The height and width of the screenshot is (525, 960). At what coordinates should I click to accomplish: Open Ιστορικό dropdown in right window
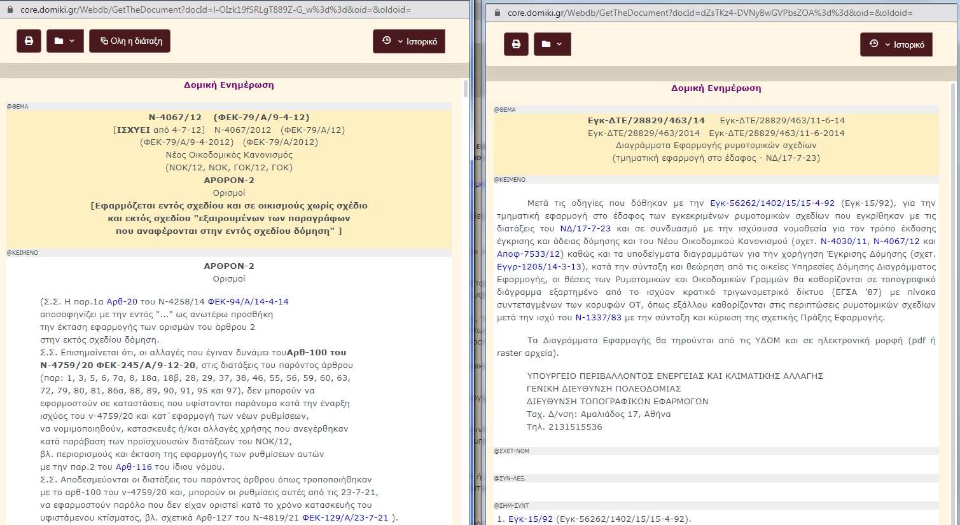pyautogui.click(x=896, y=44)
